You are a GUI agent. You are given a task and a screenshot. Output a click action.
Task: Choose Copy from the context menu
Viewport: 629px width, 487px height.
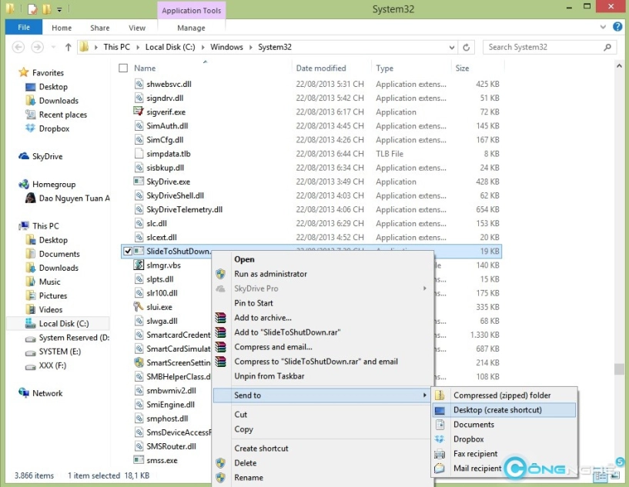tap(243, 429)
